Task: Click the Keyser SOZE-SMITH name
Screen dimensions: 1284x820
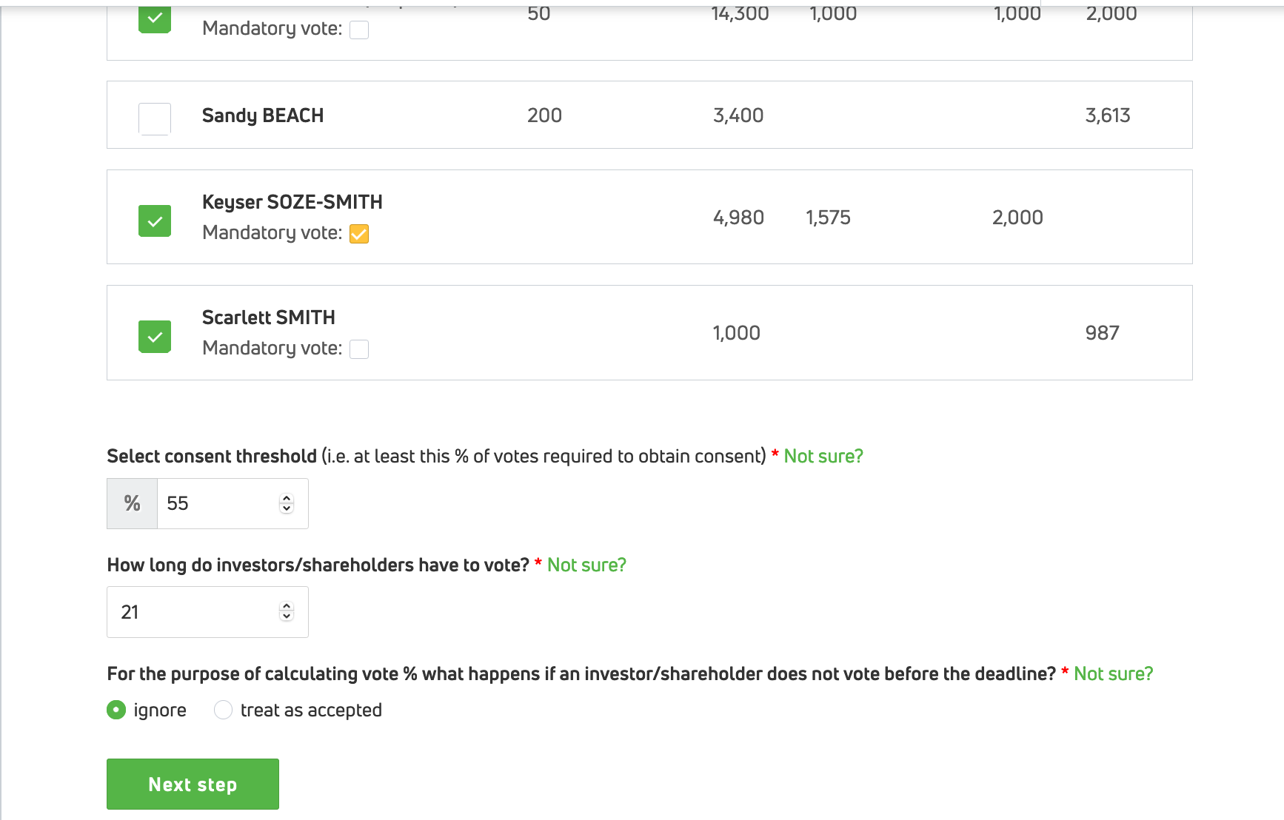Action: coord(292,202)
